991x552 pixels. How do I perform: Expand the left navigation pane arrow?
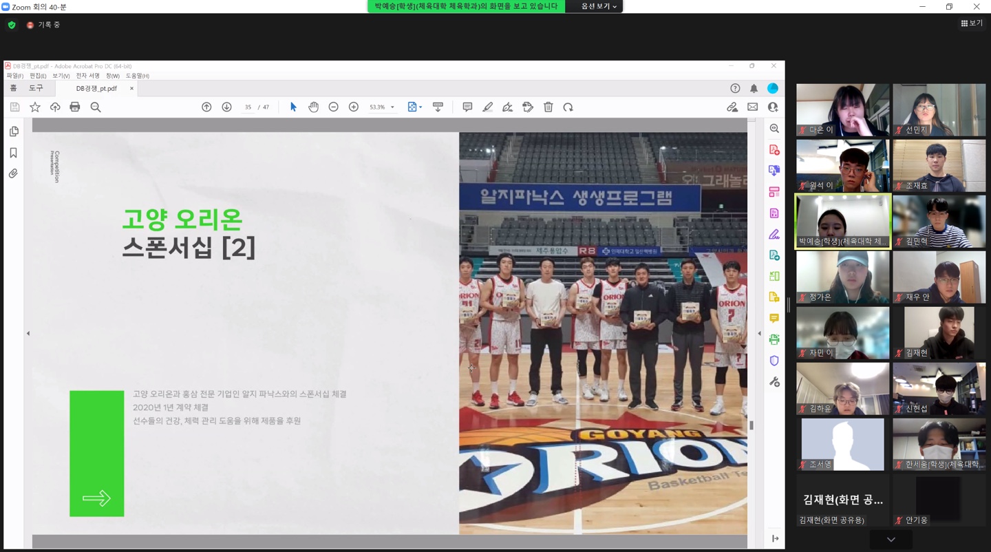click(28, 334)
